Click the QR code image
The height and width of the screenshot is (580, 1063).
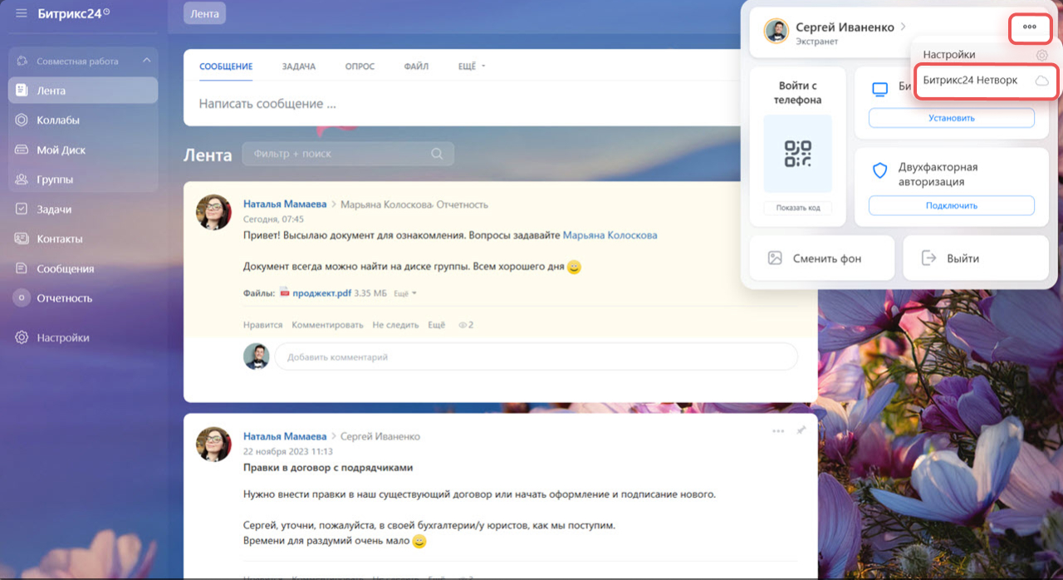coord(797,153)
